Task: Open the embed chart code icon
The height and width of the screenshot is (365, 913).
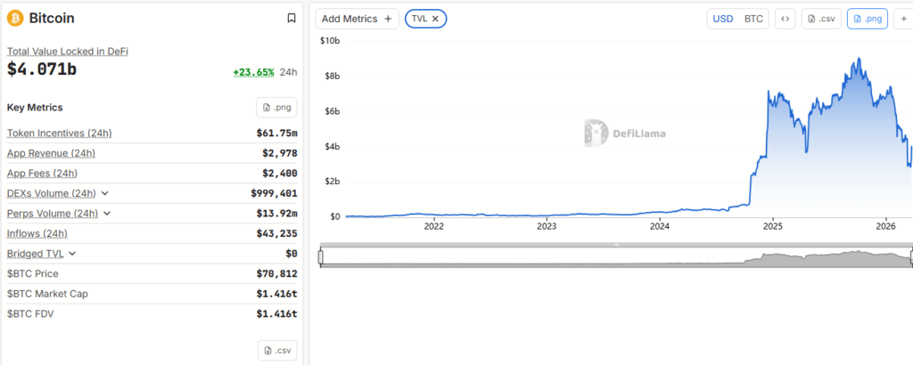Action: (x=786, y=19)
